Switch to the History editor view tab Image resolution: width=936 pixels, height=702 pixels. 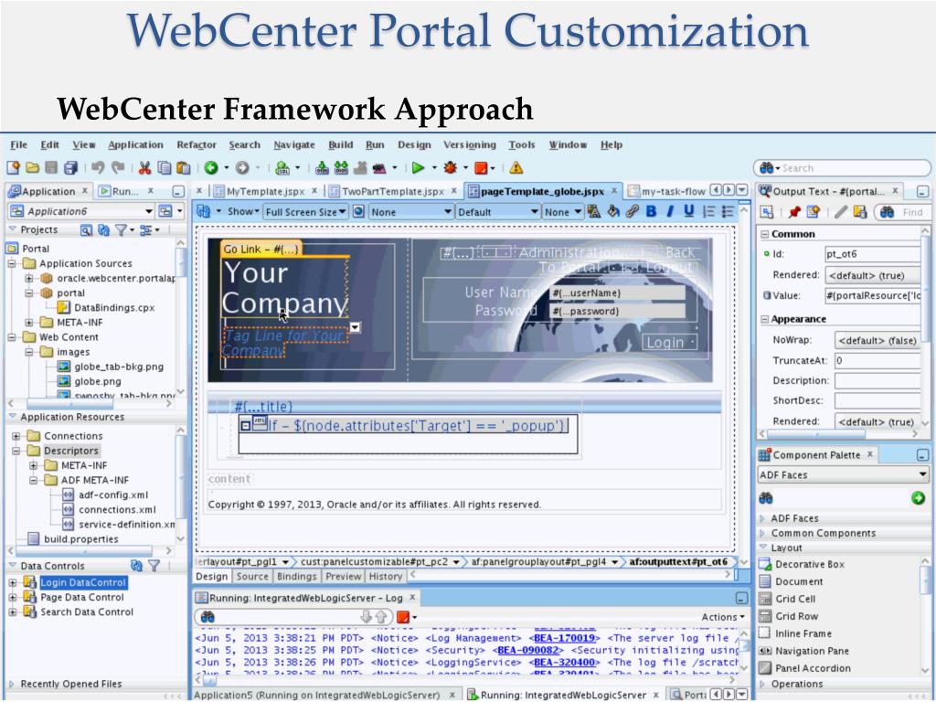tap(385, 576)
